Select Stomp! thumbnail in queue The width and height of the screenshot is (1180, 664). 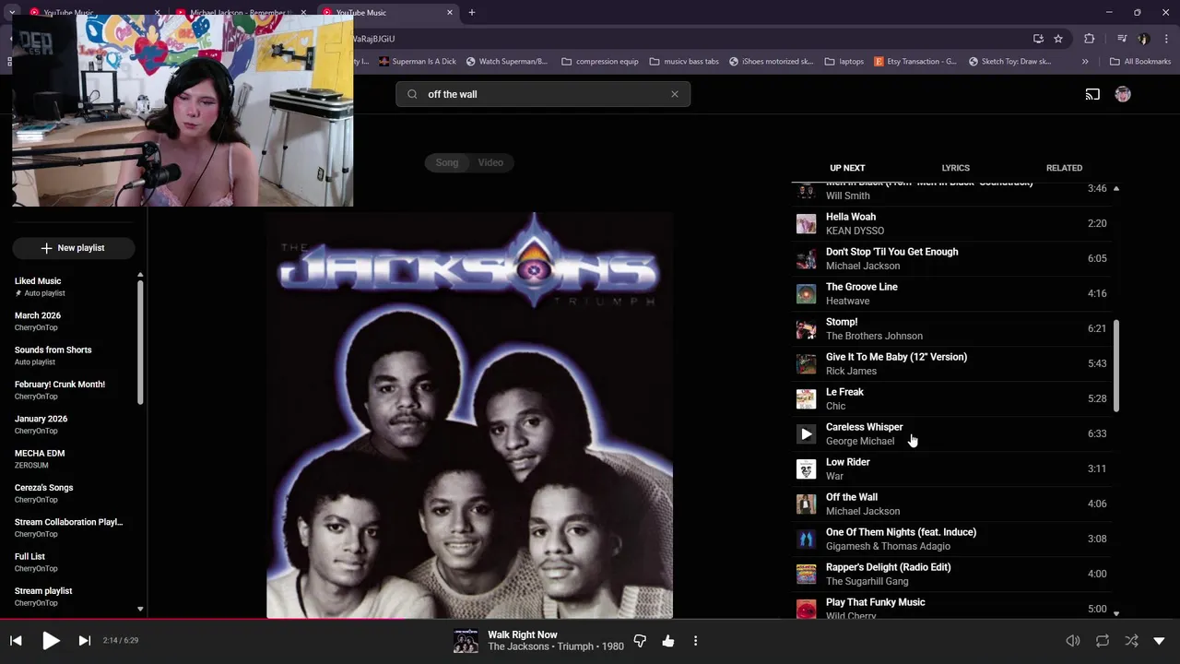pos(807,328)
